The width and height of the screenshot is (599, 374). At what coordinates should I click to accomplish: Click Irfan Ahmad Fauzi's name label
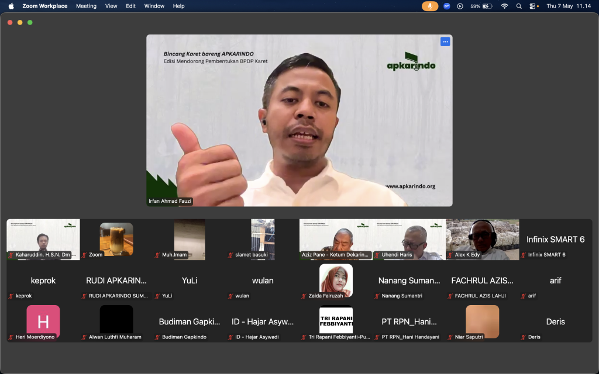(170, 201)
